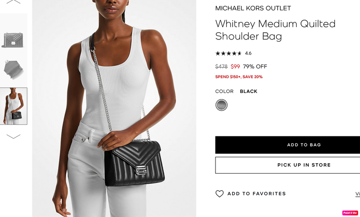This screenshot has height=217, width=360.
Task: Click the crossed-out $478 original price
Action: 221,66
